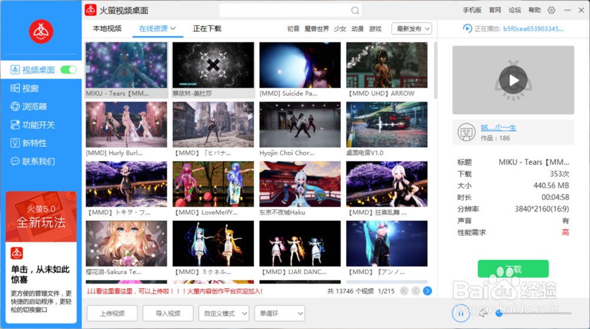
Task: Click the 火萤5.0 全新玩法 banner
Action: click(41, 216)
